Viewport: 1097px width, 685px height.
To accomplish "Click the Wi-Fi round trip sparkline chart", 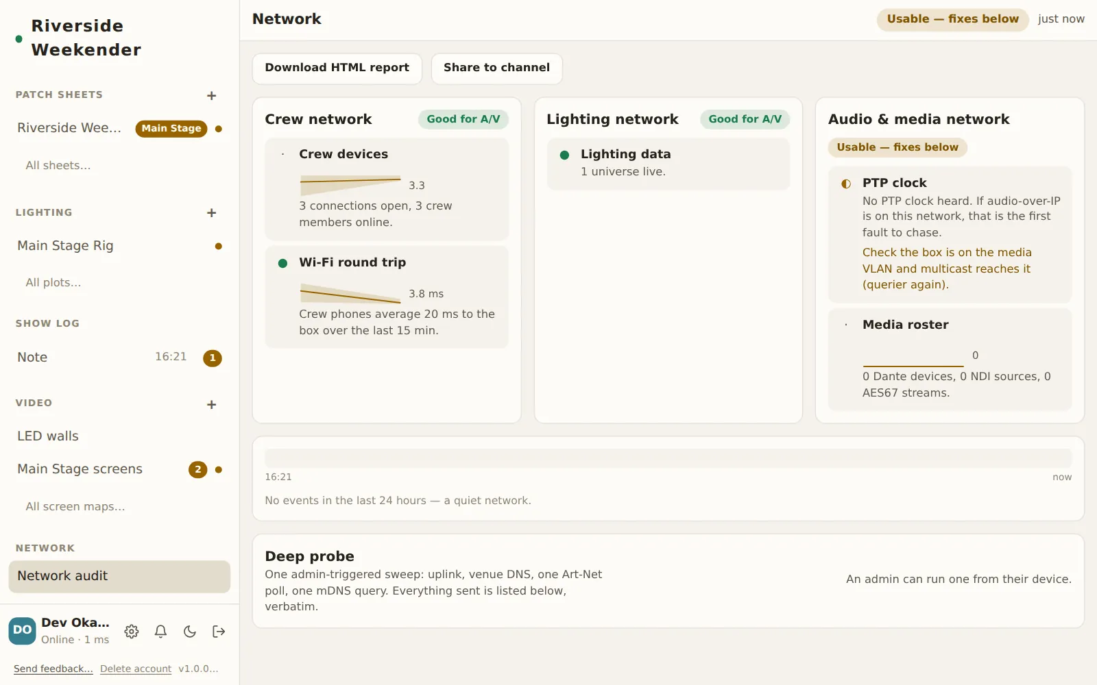I will pyautogui.click(x=350, y=294).
